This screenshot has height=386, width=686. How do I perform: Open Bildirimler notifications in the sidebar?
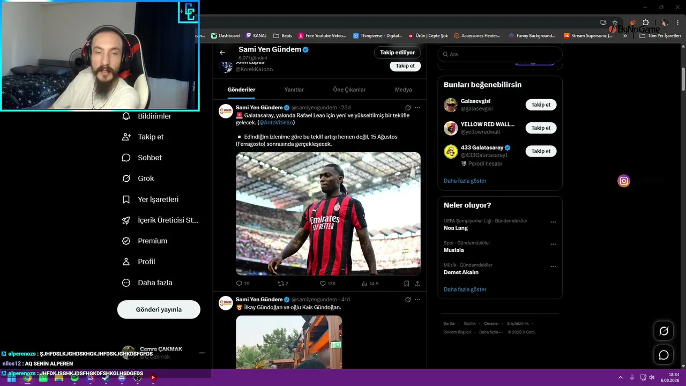(x=146, y=116)
